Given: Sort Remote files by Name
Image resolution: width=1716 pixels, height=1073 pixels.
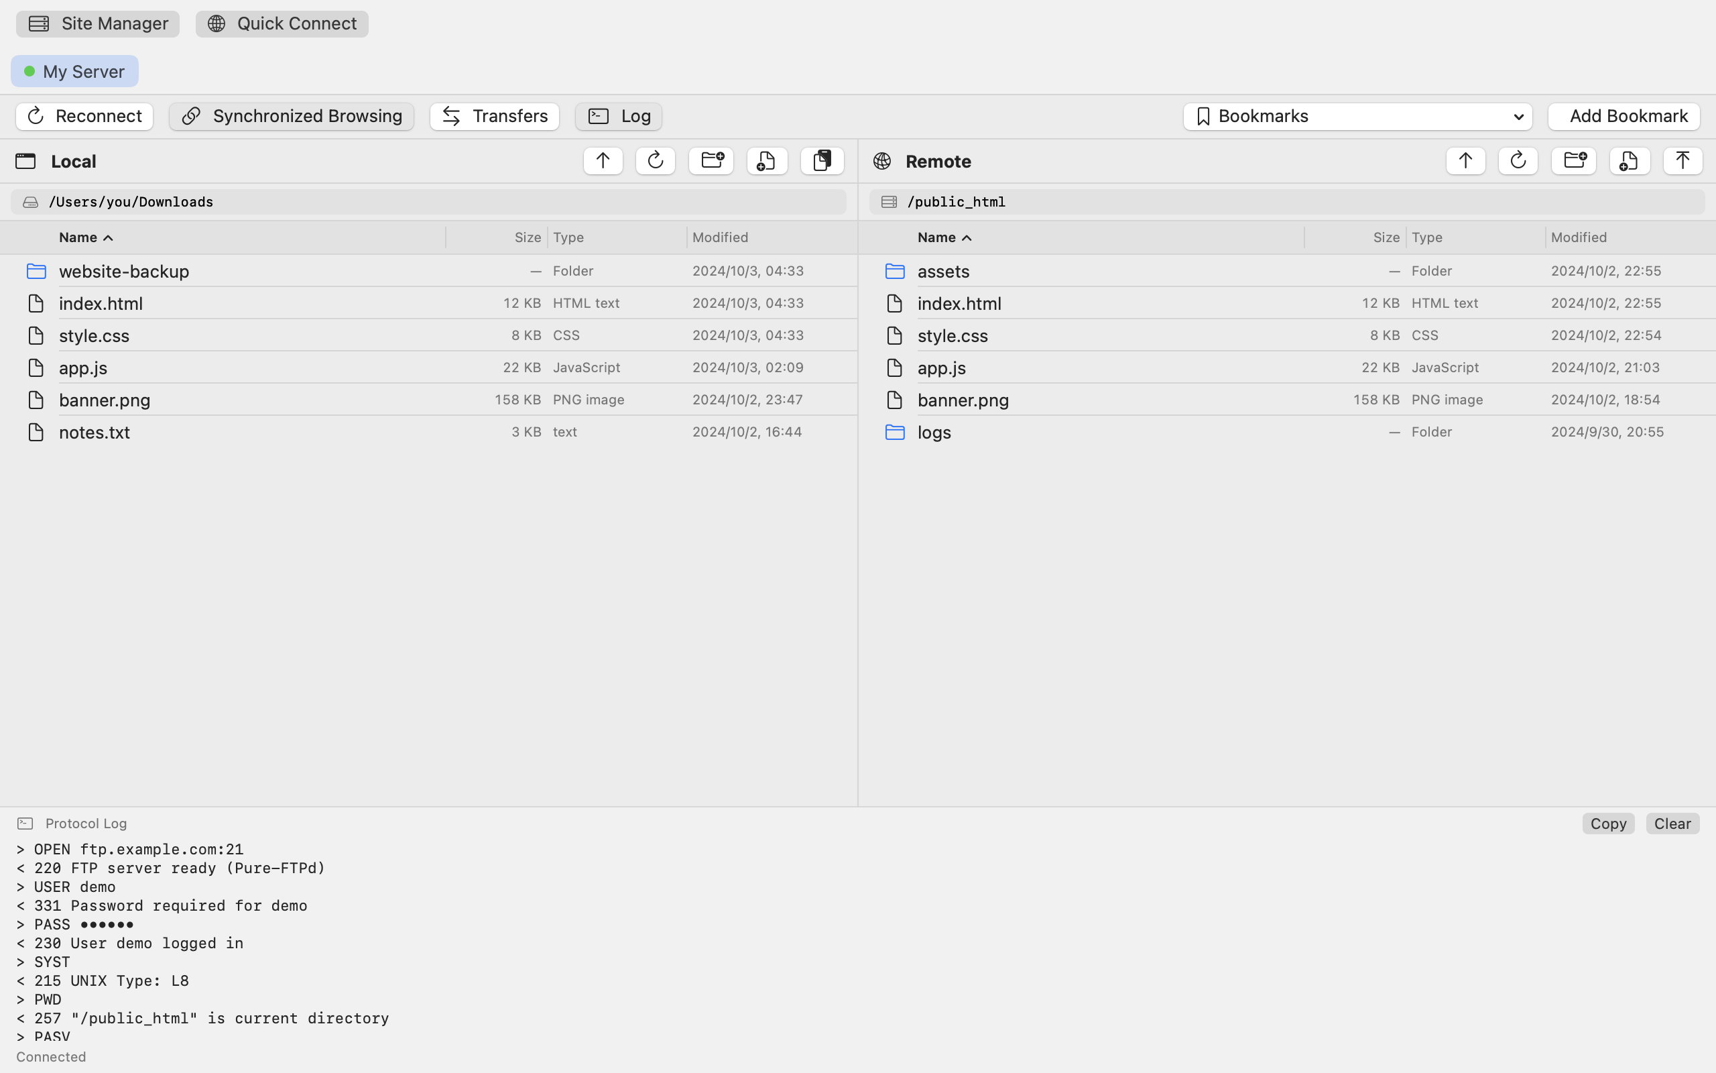Looking at the screenshot, I should click(x=944, y=237).
